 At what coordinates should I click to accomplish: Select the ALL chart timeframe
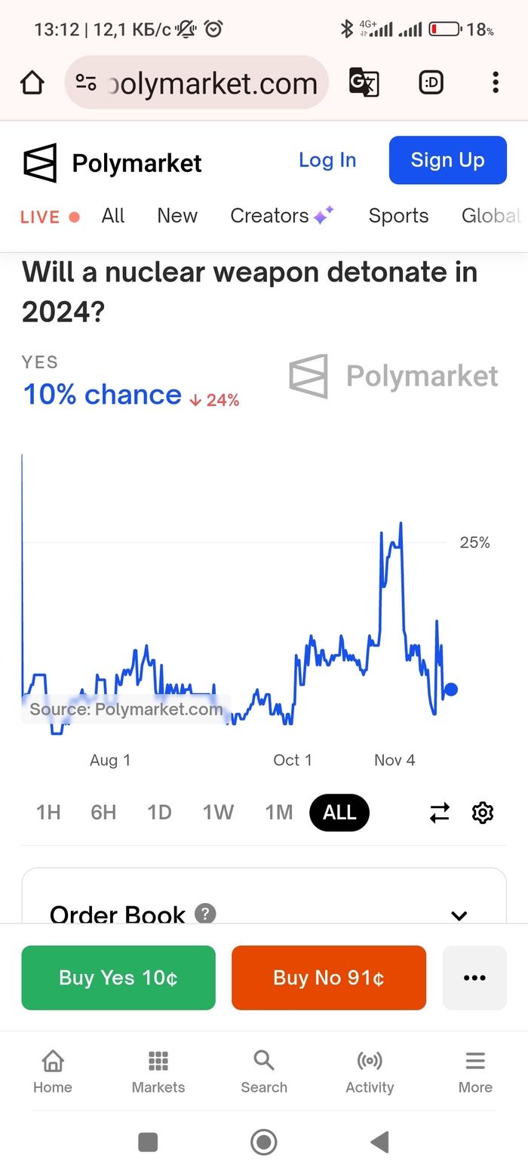tap(339, 813)
